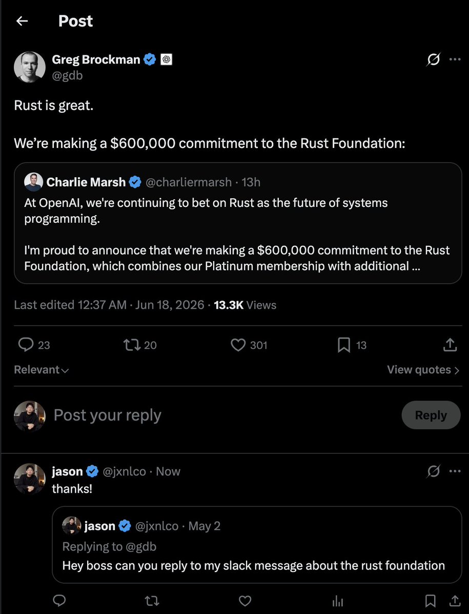469x614 pixels.
Task: Click the Grok icon on Greg's post
Action: tap(433, 59)
